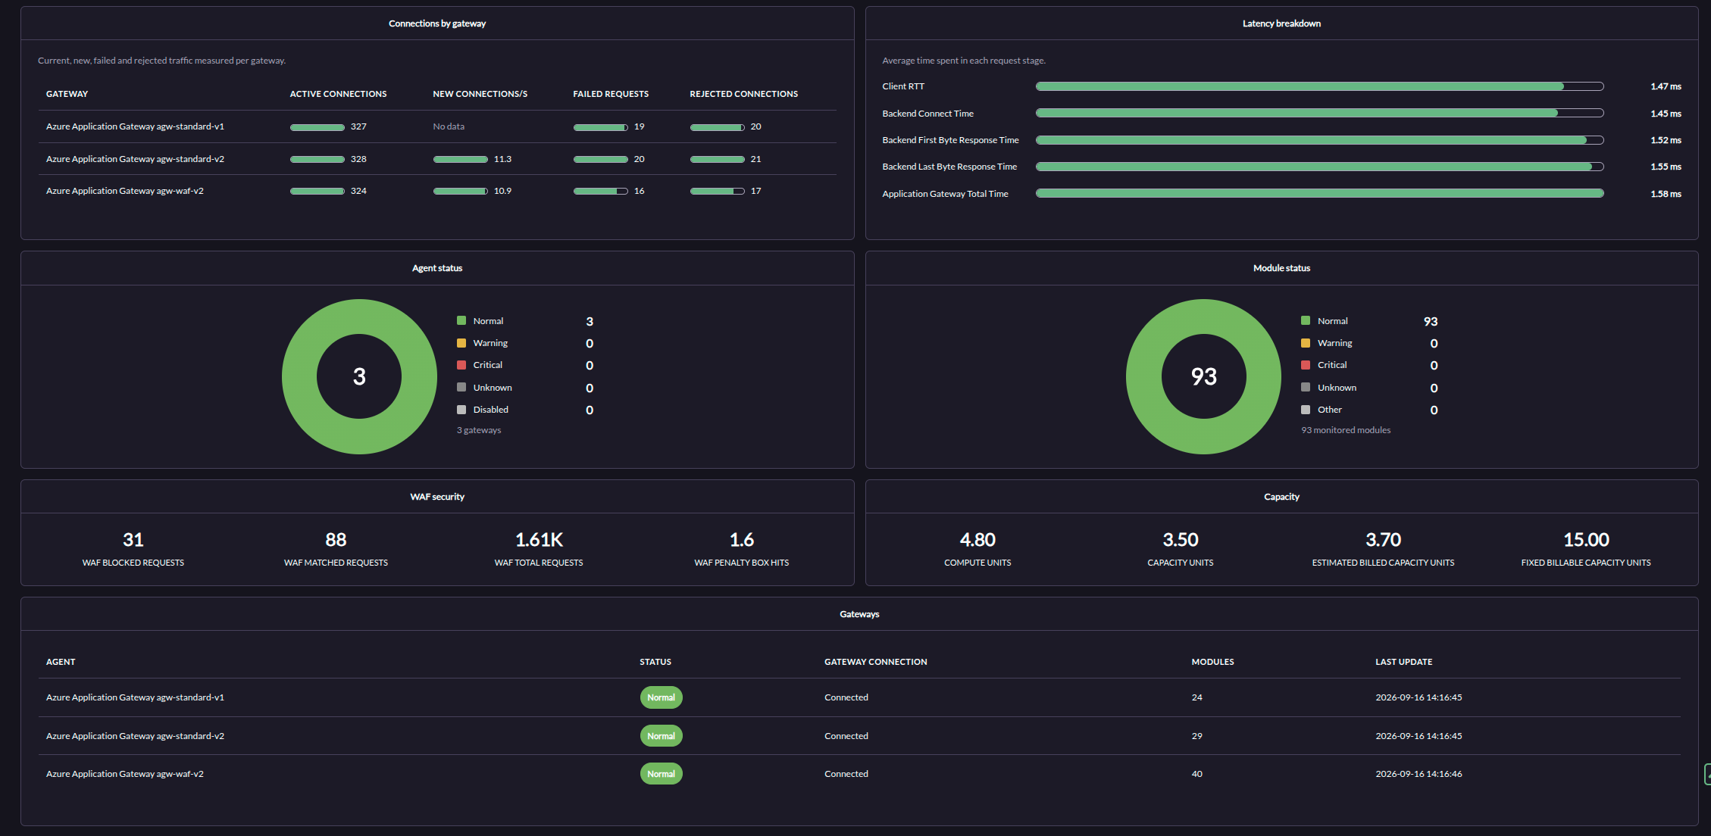Click the Normal status badge for agw-waf-v2
This screenshot has width=1711, height=836.
pyautogui.click(x=661, y=774)
